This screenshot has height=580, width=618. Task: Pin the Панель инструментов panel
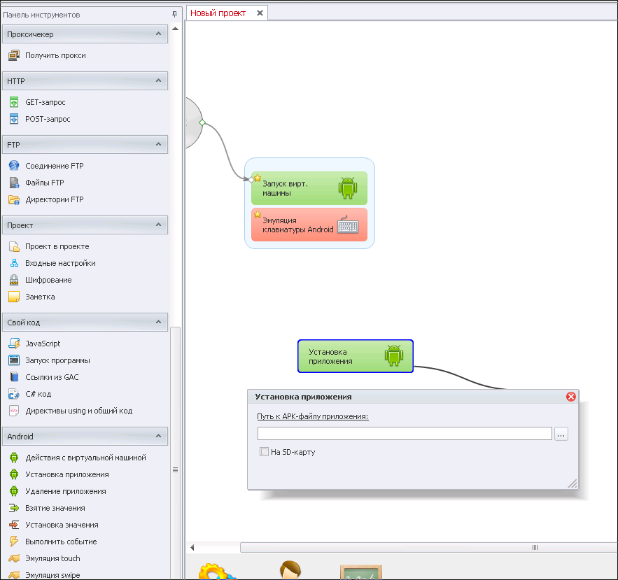tap(174, 15)
